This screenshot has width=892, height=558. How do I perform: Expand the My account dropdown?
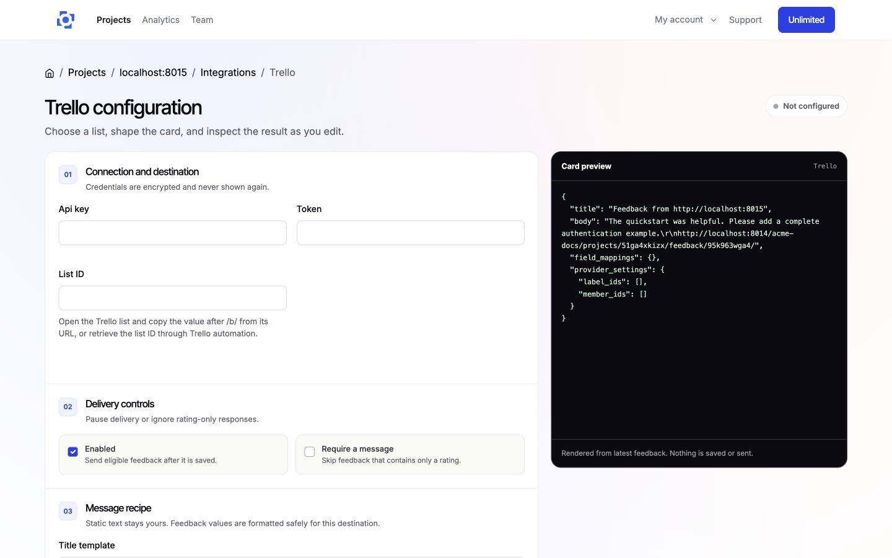686,20
